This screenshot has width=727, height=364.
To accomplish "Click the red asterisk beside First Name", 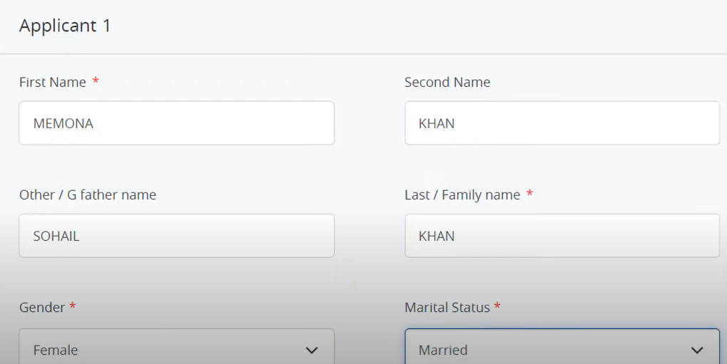I will pos(96,80).
